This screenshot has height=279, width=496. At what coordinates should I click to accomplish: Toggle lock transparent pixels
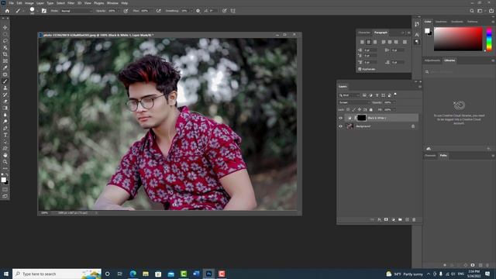[348, 110]
